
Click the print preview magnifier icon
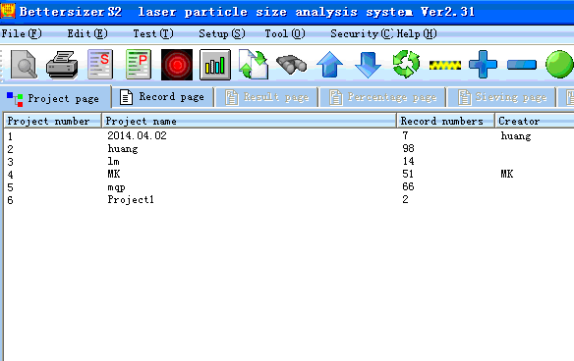click(24, 65)
